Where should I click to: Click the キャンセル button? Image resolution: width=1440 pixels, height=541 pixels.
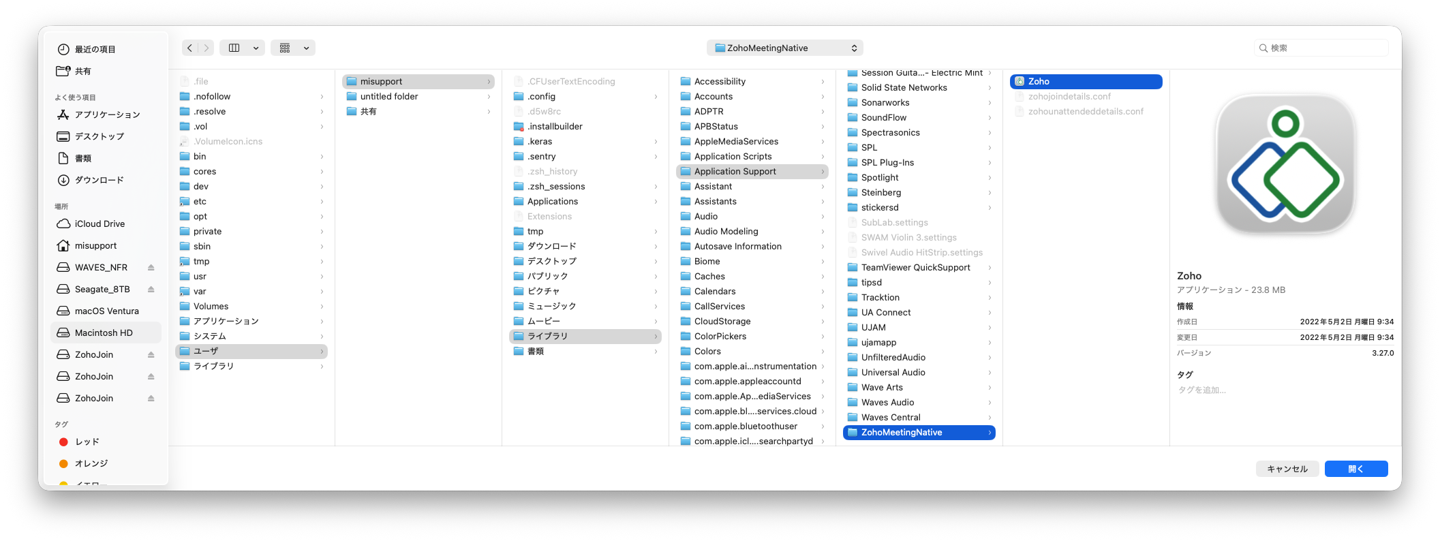(x=1287, y=469)
